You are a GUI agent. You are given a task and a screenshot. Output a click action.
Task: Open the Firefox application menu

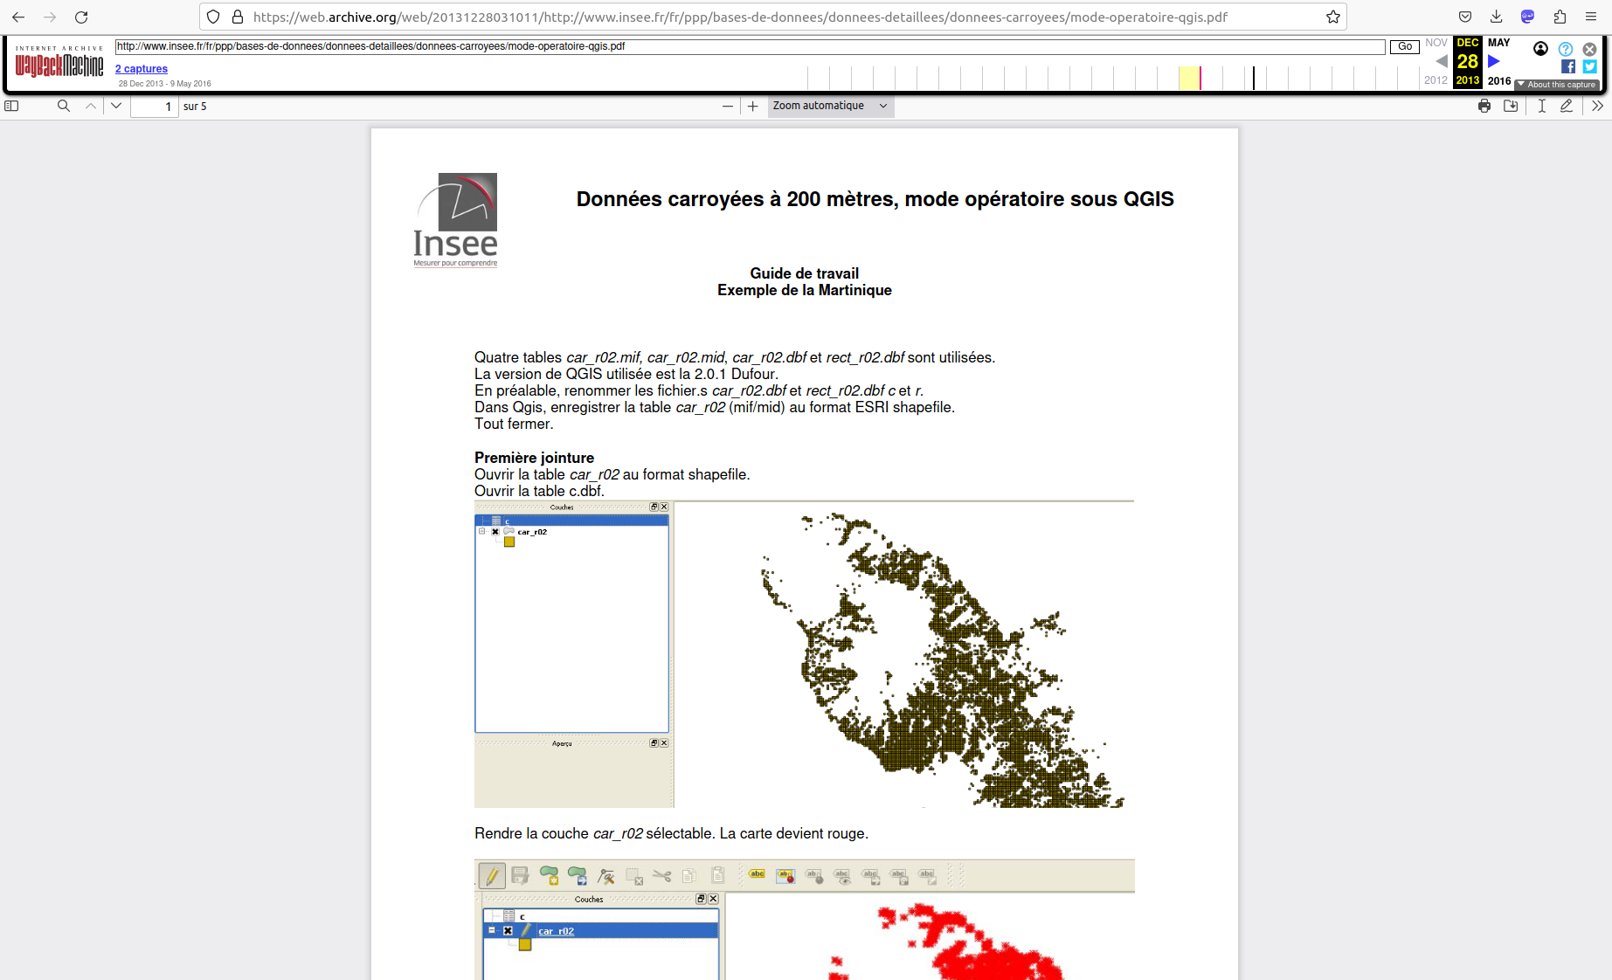pyautogui.click(x=1590, y=17)
